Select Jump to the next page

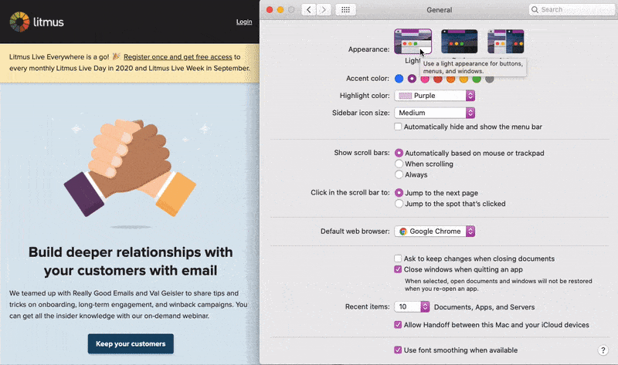click(x=399, y=193)
